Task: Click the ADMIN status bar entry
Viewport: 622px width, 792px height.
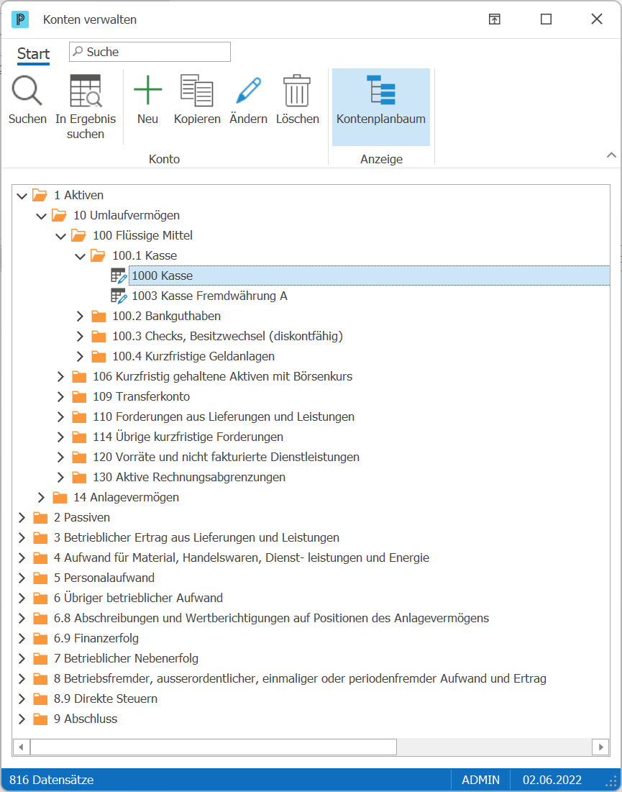Action: tap(480, 780)
